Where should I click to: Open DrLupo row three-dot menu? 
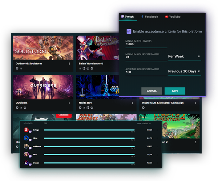click(157, 163)
